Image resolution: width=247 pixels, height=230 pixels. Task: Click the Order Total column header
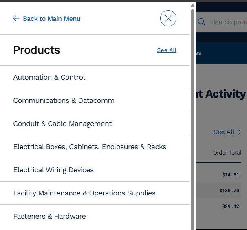[x=227, y=153]
